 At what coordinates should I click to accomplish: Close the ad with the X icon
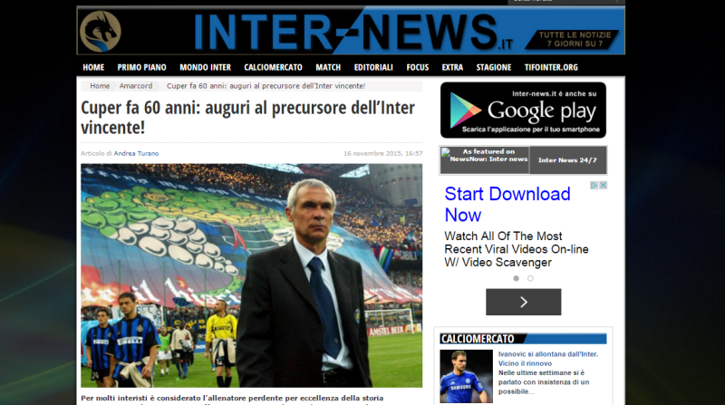pyautogui.click(x=604, y=186)
